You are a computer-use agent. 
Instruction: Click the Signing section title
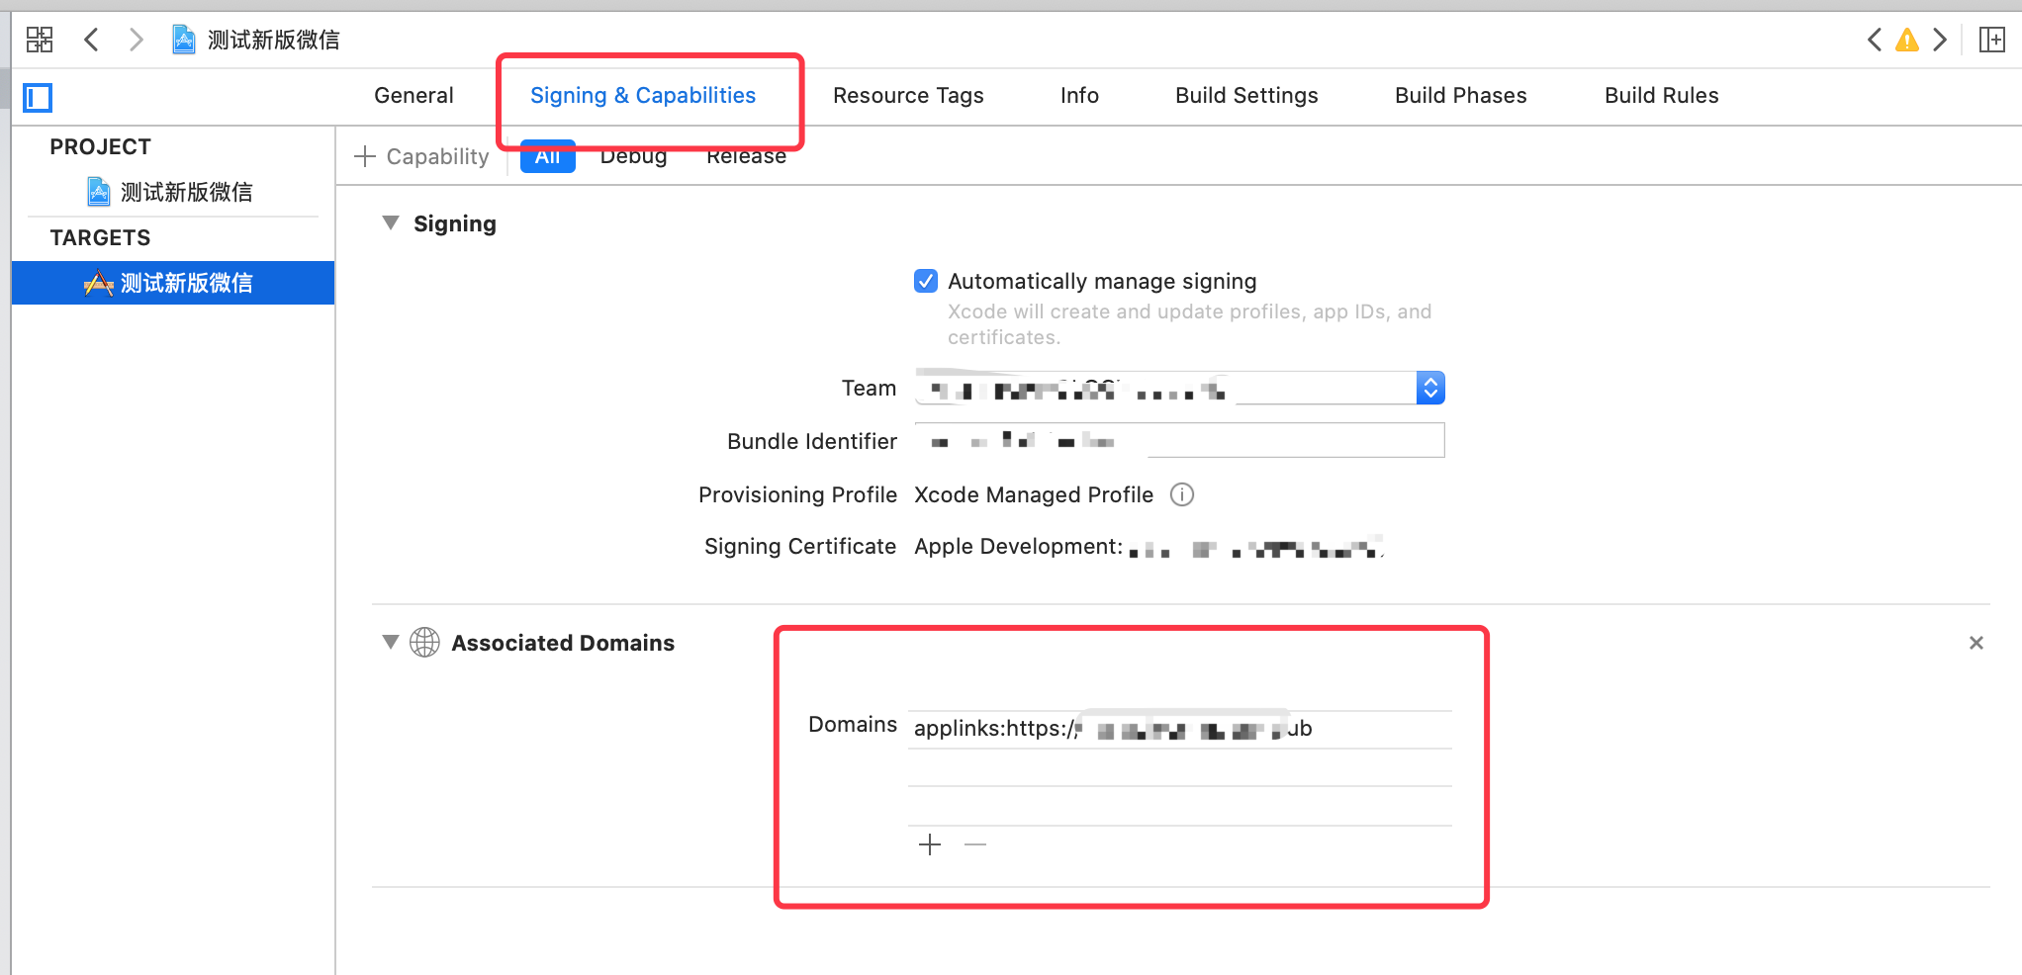455,223
